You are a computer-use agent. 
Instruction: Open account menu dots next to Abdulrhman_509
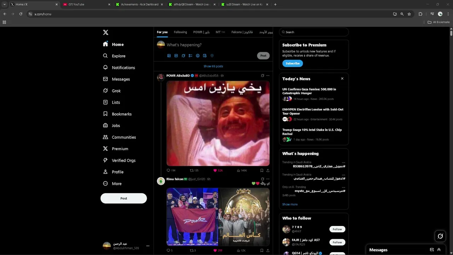click(x=148, y=246)
